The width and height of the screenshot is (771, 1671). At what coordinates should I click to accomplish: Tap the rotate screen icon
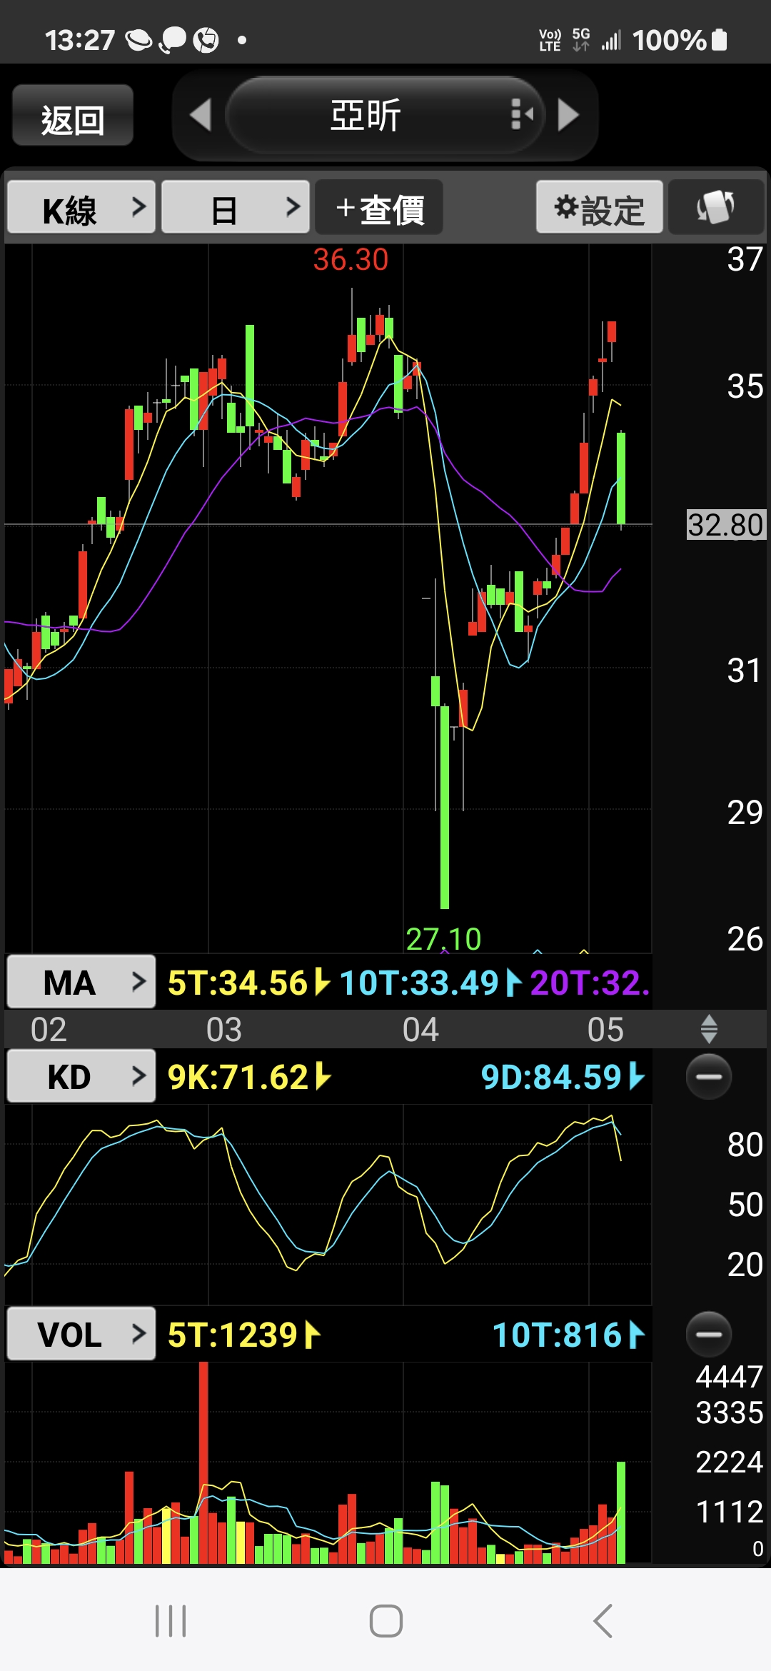tap(716, 207)
